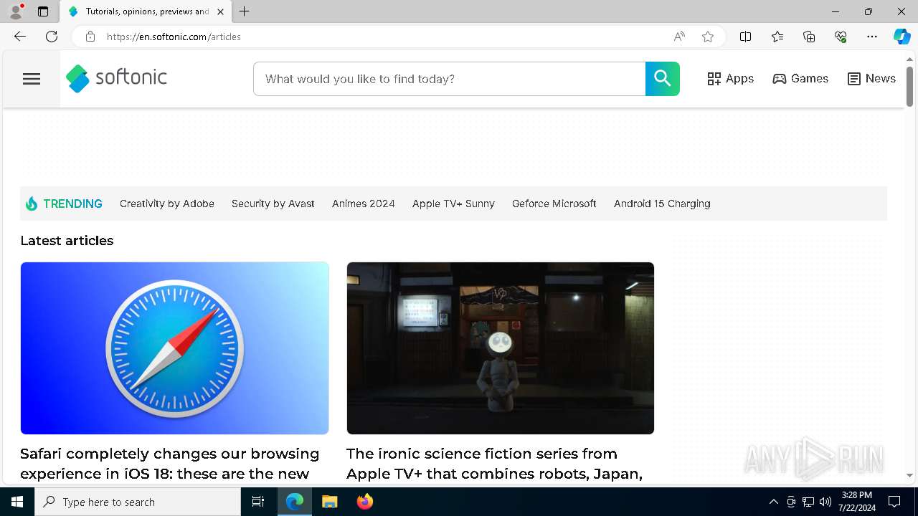Screen dimensions: 918x516
Task: Open 'Android 15 Charging' trending link
Action: click(x=662, y=204)
